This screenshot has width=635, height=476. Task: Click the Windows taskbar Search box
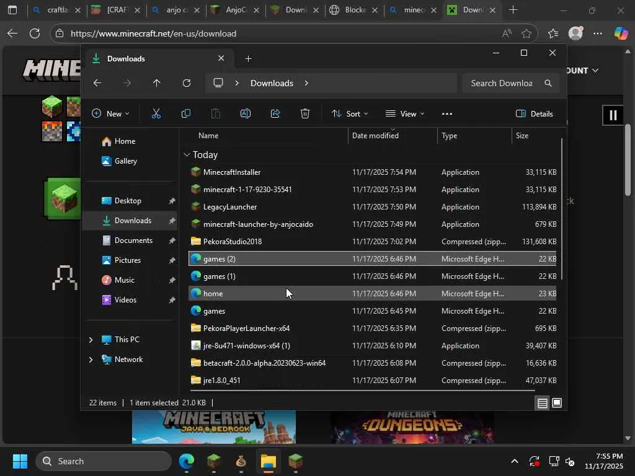coord(104,461)
